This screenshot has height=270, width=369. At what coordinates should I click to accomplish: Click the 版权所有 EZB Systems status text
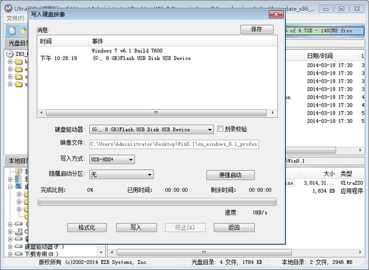(93, 262)
